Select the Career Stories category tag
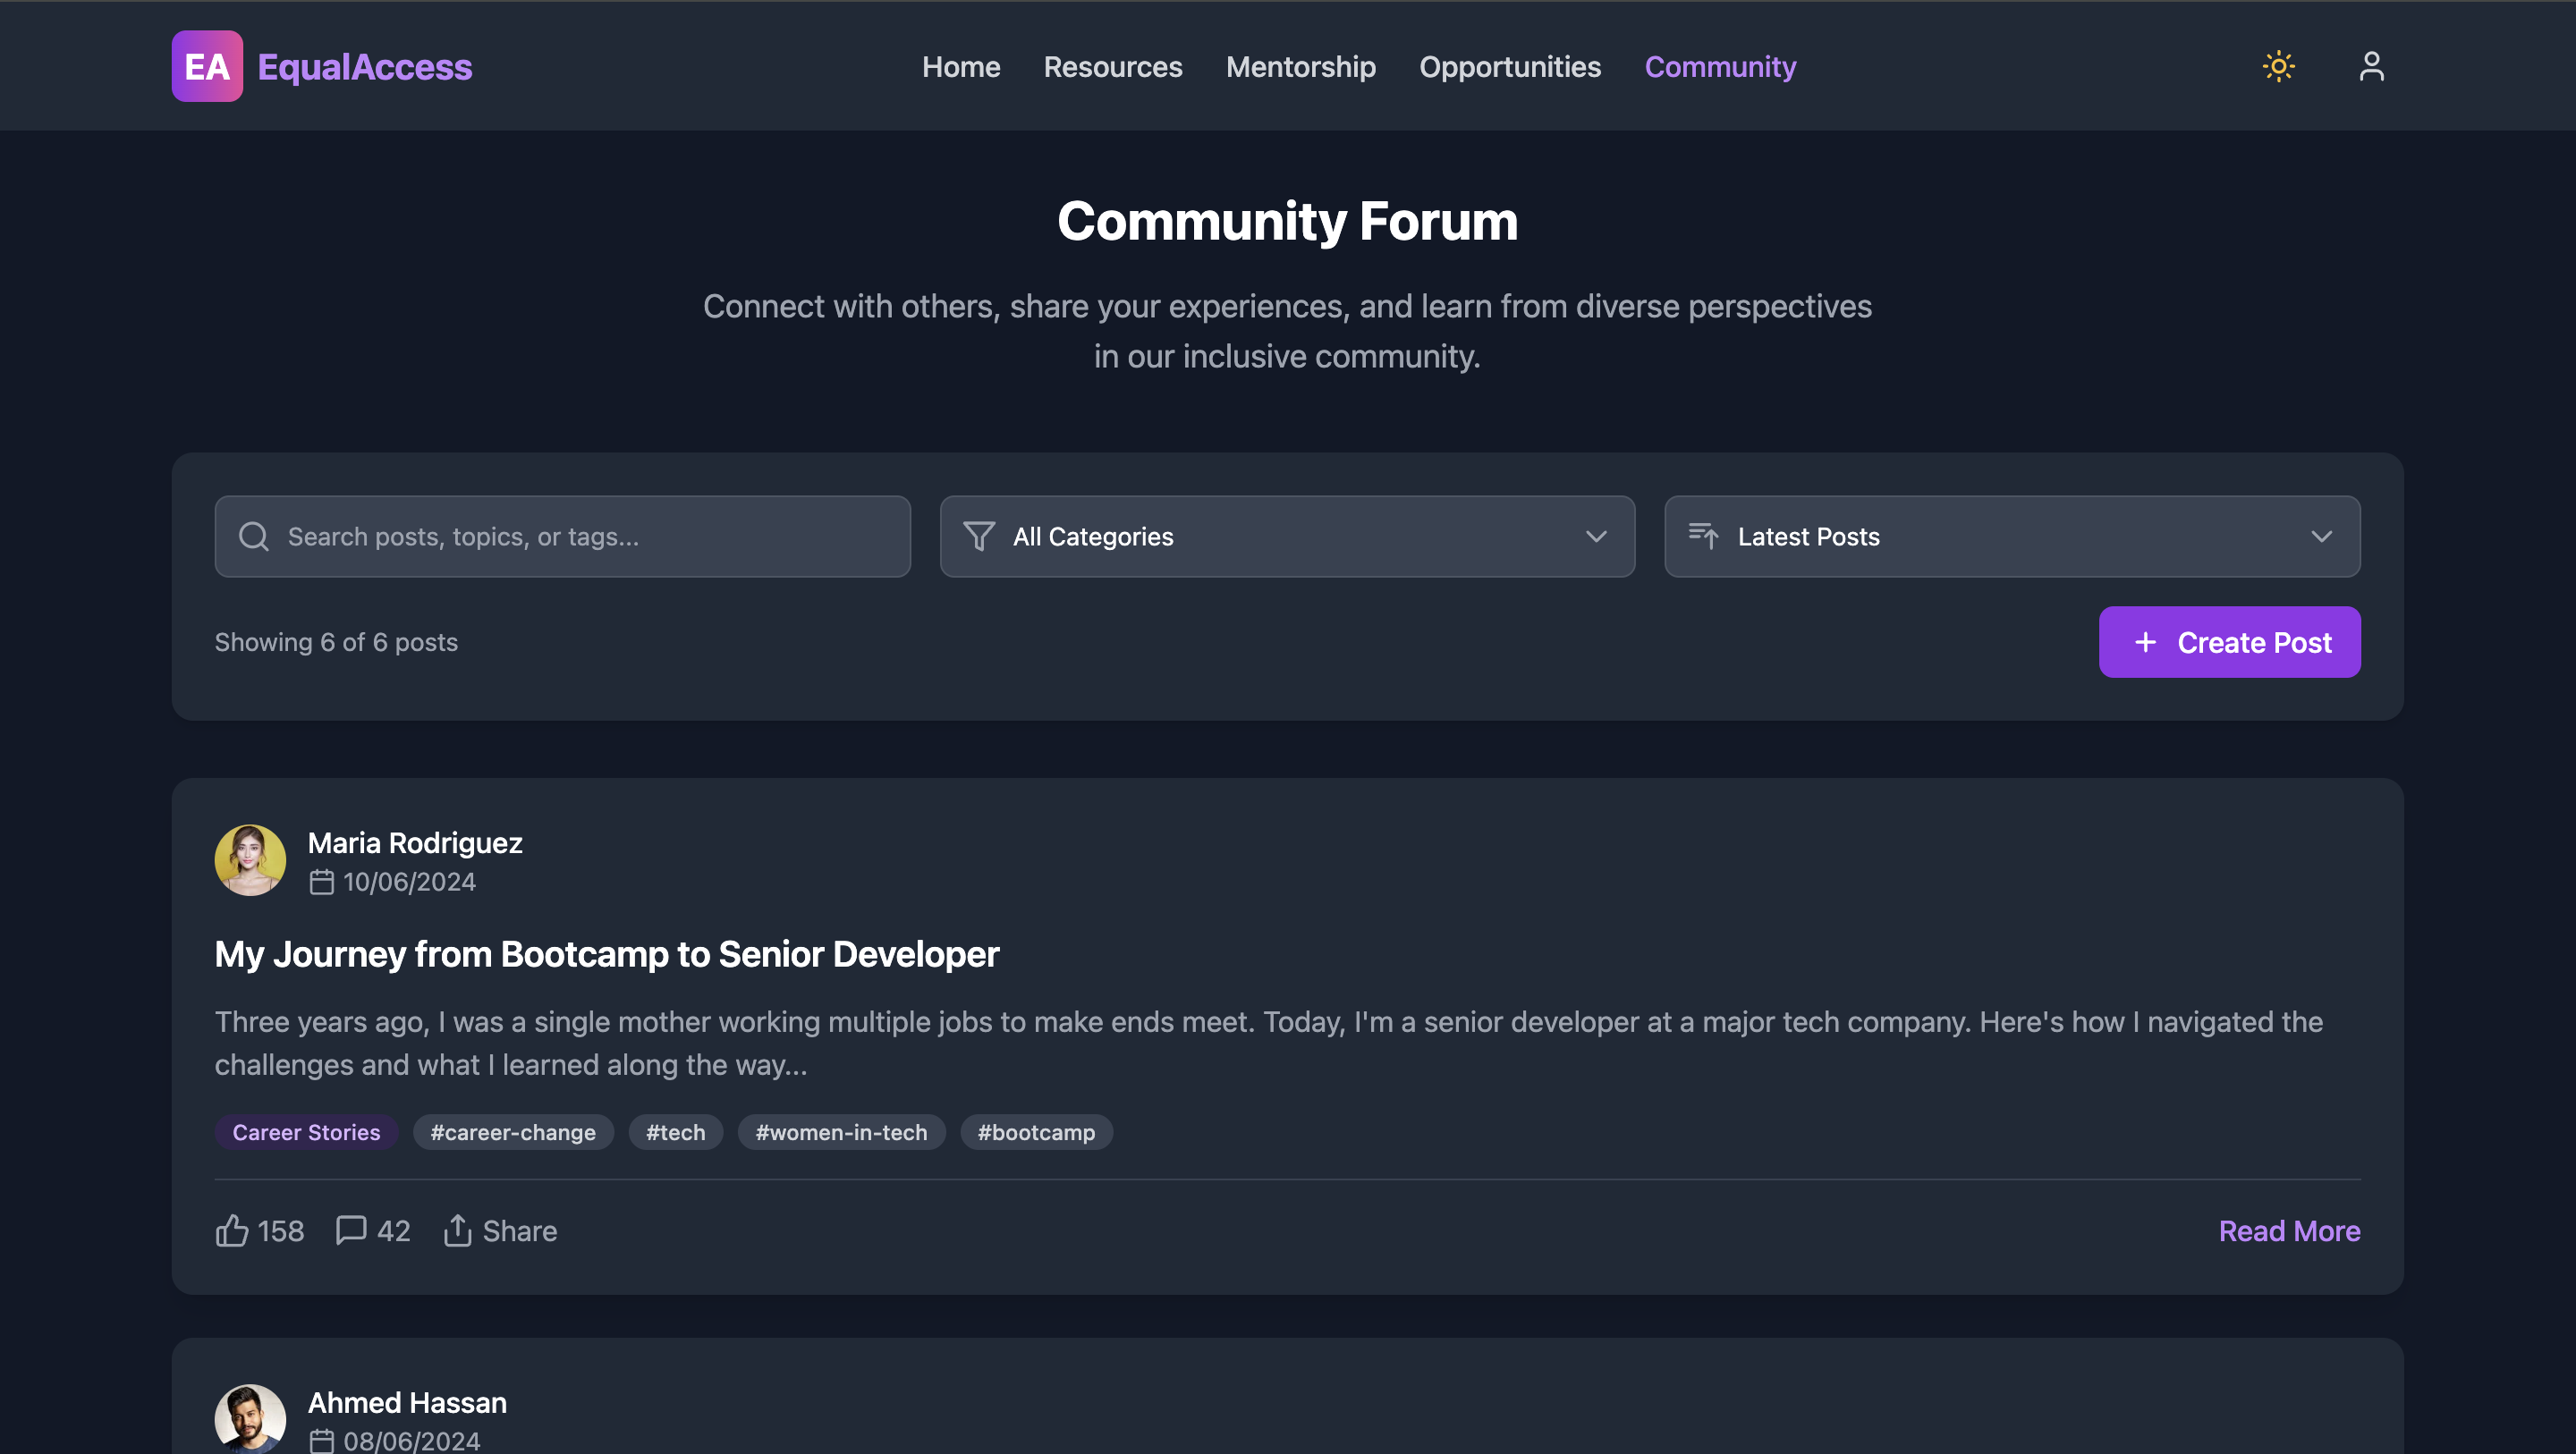Image resolution: width=2576 pixels, height=1454 pixels. coord(306,1132)
